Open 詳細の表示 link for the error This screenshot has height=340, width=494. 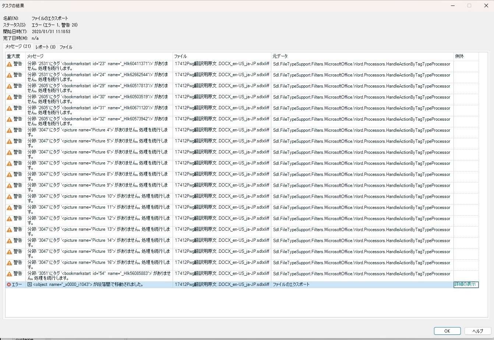tap(465, 284)
